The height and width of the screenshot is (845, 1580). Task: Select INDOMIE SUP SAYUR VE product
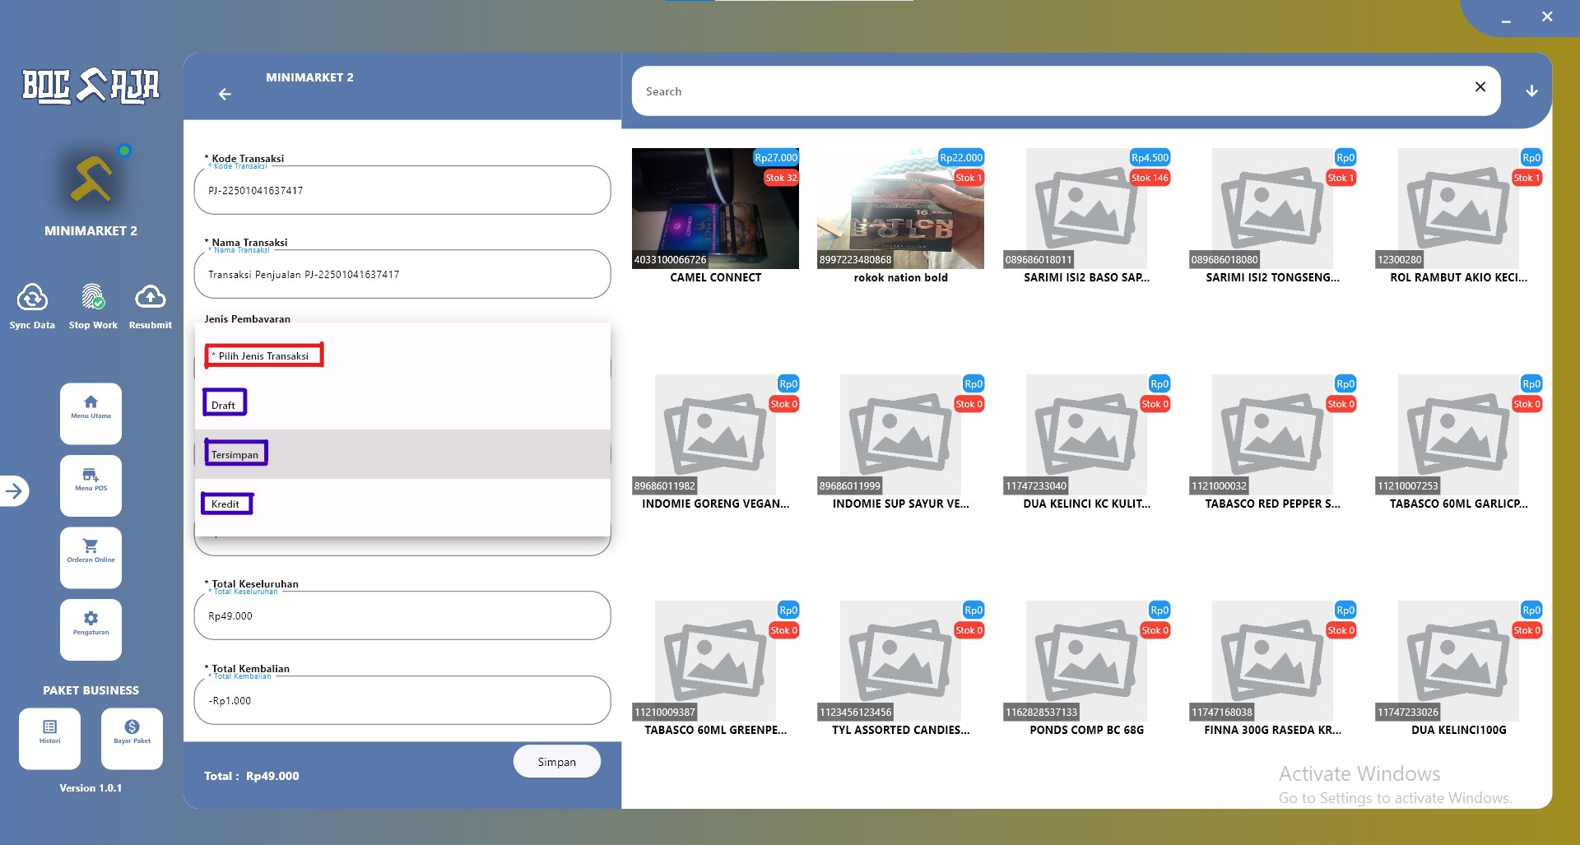(x=900, y=434)
